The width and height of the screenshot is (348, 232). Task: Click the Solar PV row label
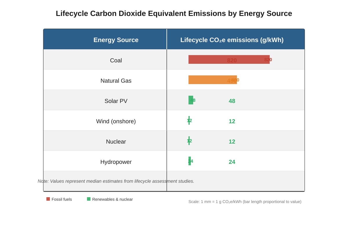coord(116,101)
